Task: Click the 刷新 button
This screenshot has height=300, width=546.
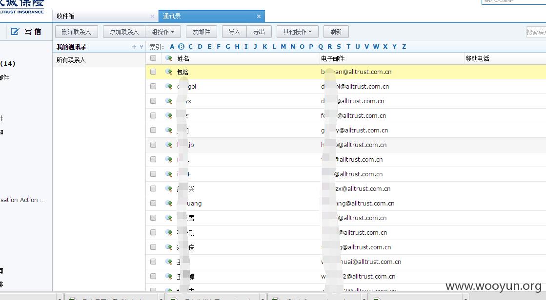Action: pos(336,32)
